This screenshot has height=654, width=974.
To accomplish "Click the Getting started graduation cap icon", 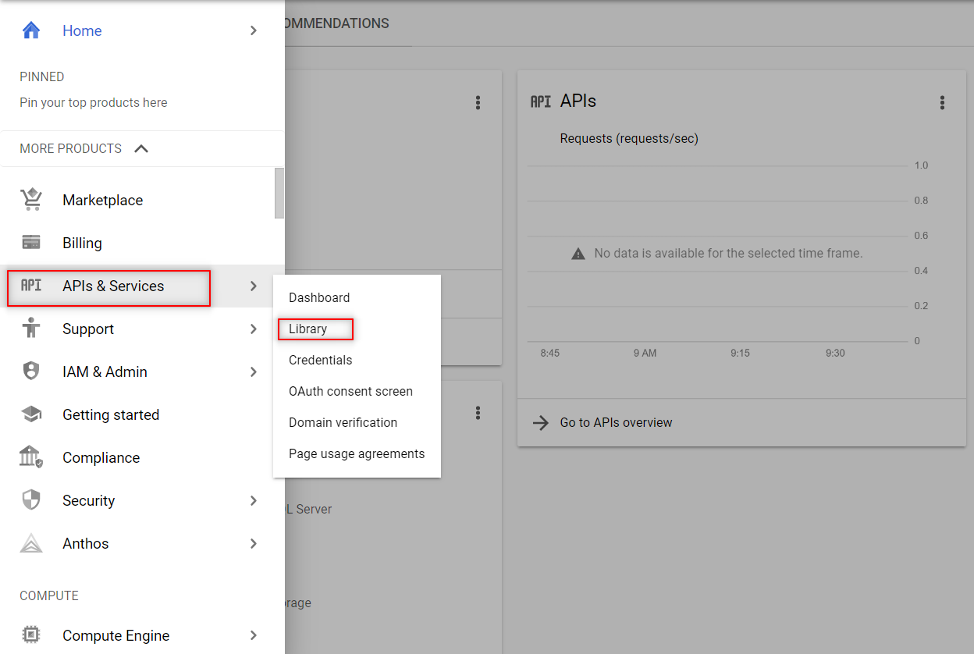I will 31,414.
